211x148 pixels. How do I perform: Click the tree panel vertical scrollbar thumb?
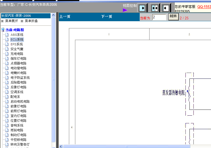[x=53, y=80]
